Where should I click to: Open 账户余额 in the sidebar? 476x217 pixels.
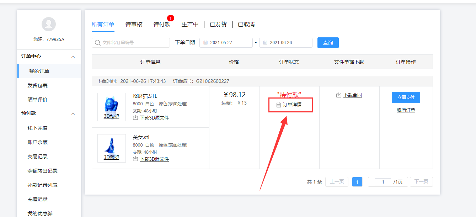37,142
